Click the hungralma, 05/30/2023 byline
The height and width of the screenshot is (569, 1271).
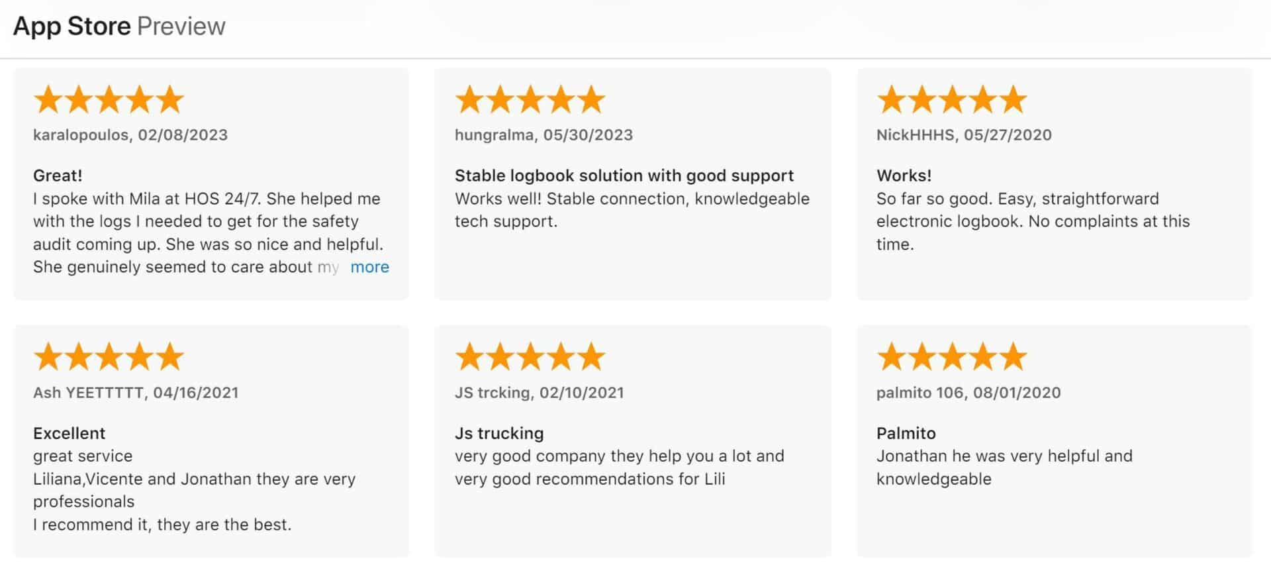(543, 135)
